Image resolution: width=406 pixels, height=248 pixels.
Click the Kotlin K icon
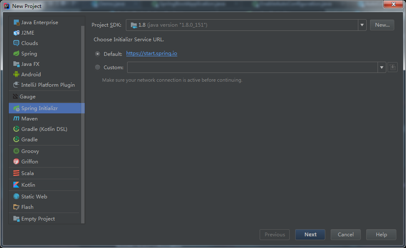tap(16, 185)
